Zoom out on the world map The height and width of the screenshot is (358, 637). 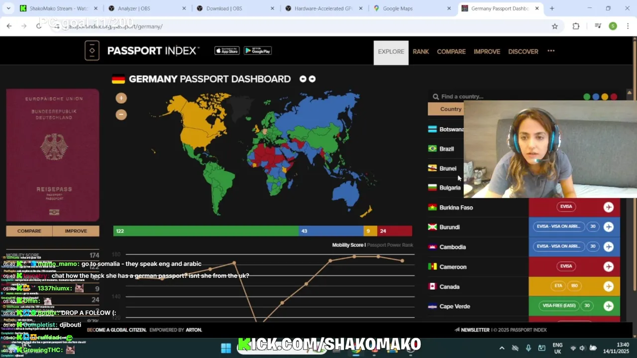pos(121,114)
